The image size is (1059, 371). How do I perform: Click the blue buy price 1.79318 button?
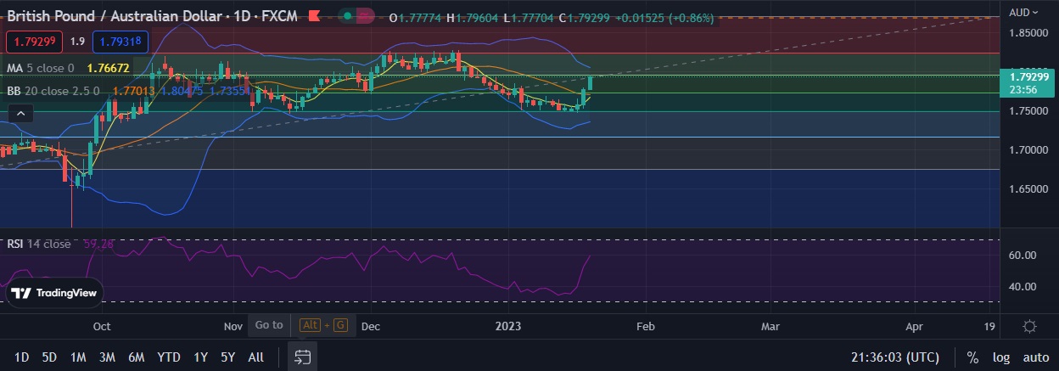tap(120, 41)
